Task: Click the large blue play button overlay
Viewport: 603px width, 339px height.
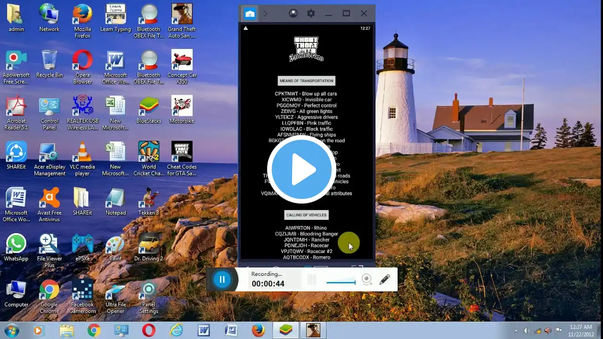Action: [x=302, y=169]
